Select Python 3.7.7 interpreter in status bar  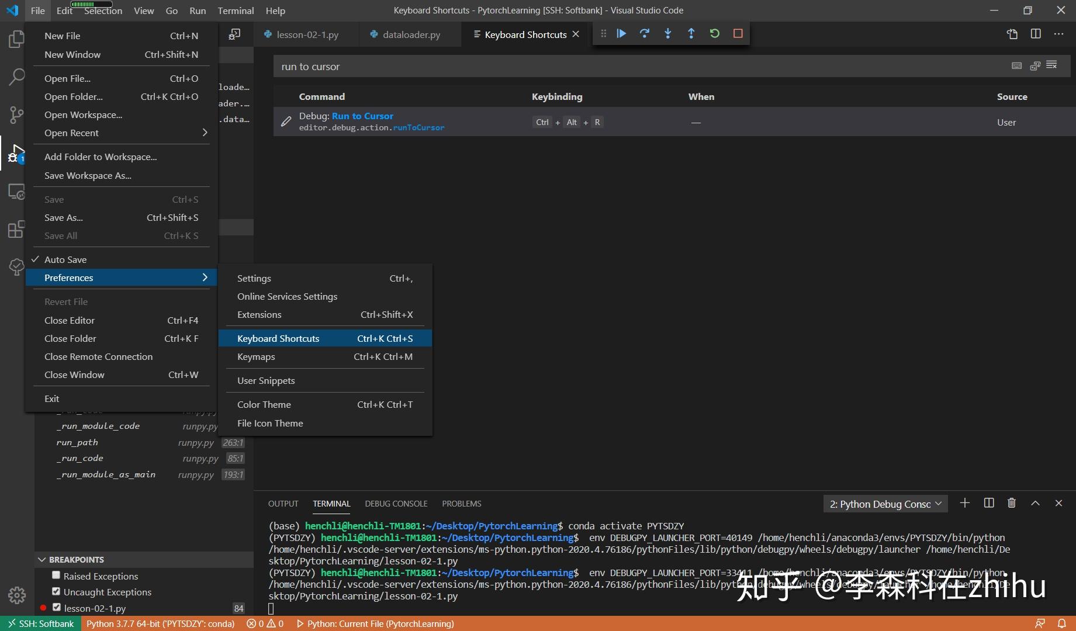pos(160,623)
